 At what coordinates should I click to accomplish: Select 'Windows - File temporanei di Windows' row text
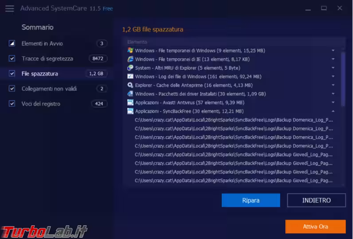(200, 50)
